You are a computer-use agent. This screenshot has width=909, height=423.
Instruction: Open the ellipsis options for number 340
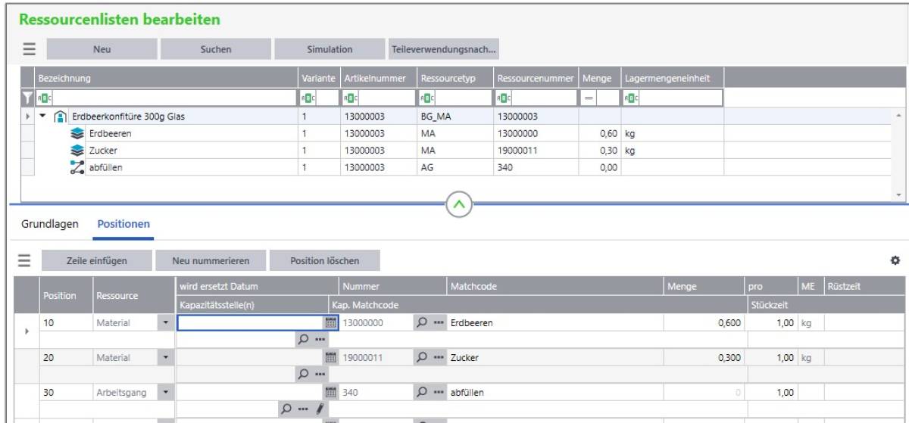point(437,392)
